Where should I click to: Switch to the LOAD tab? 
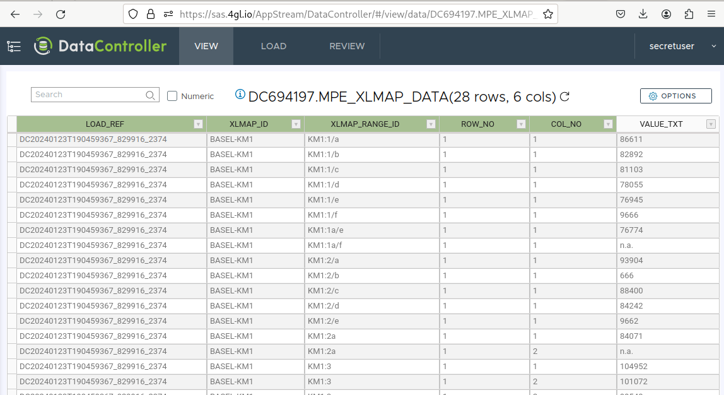(x=274, y=45)
